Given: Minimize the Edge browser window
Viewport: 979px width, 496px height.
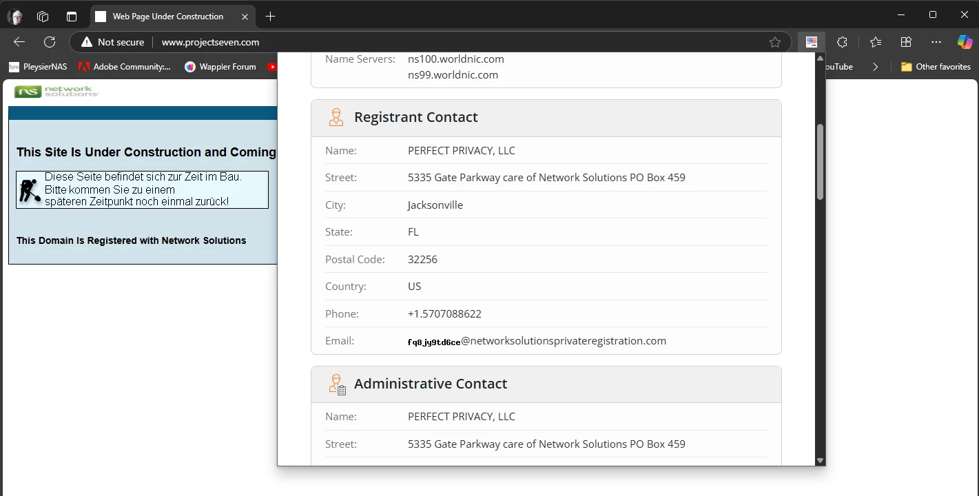Looking at the screenshot, I should click(901, 14).
